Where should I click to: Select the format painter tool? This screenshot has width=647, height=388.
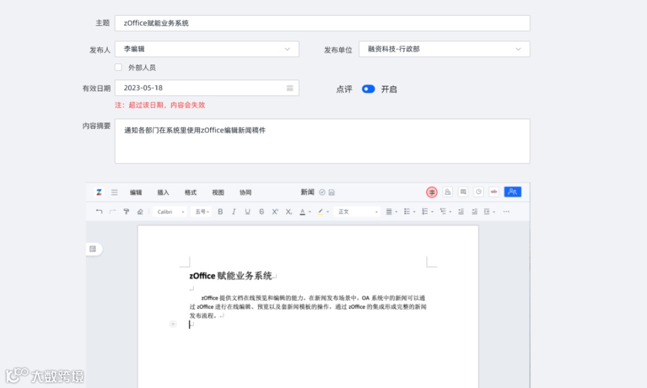point(126,211)
